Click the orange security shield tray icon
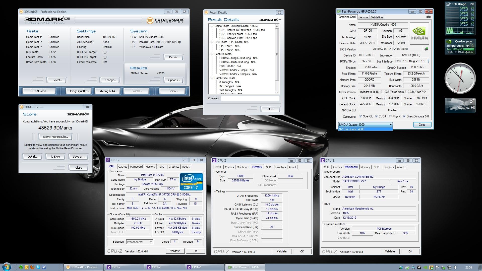This screenshot has height=271, width=482. pyautogui.click(x=431, y=267)
